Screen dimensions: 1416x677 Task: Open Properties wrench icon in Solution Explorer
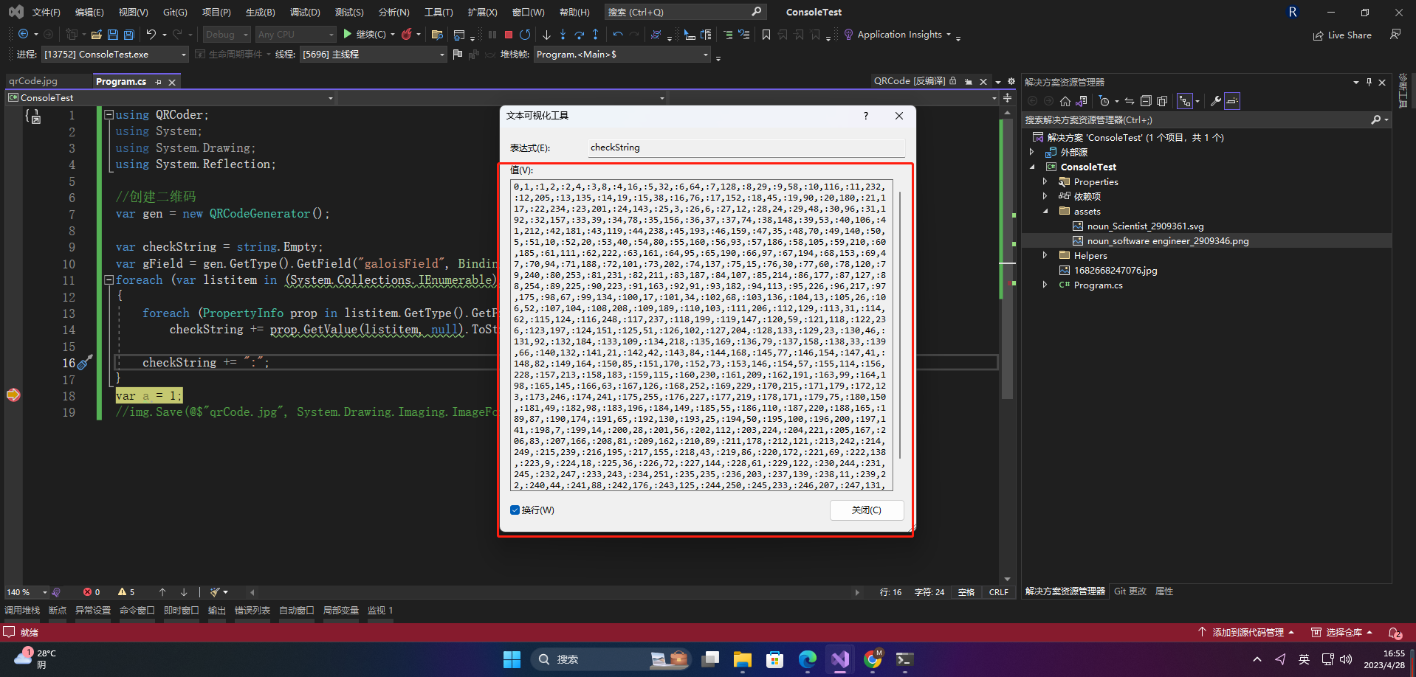point(1215,101)
